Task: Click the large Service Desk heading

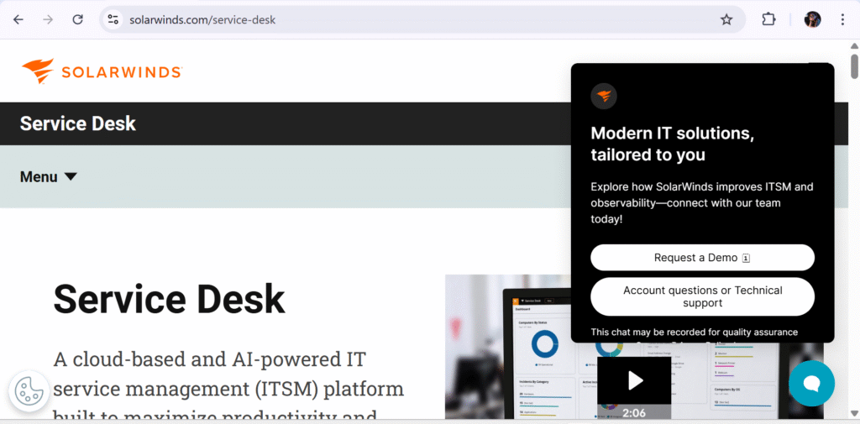Action: tap(169, 299)
